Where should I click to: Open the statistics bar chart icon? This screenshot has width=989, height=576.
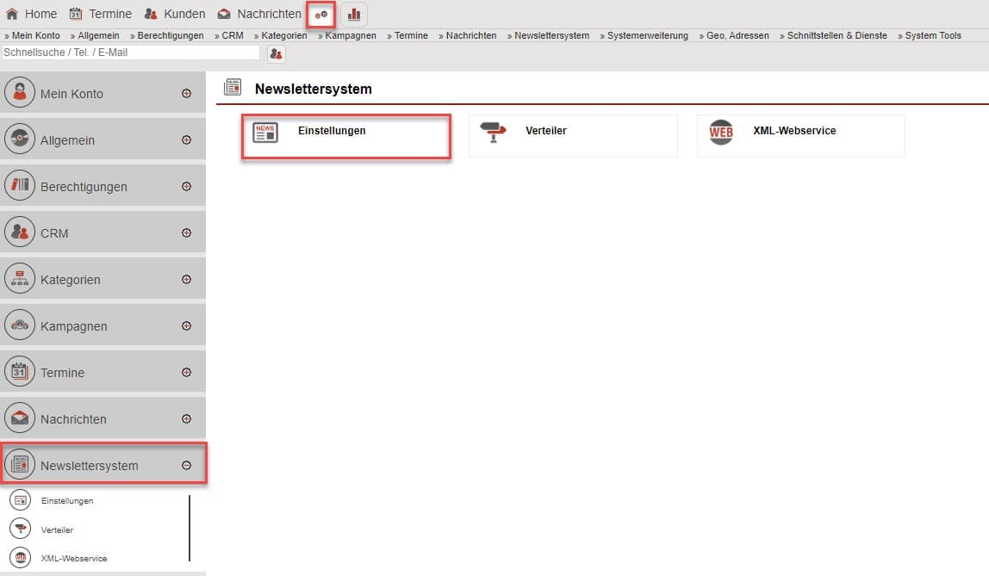pos(353,15)
